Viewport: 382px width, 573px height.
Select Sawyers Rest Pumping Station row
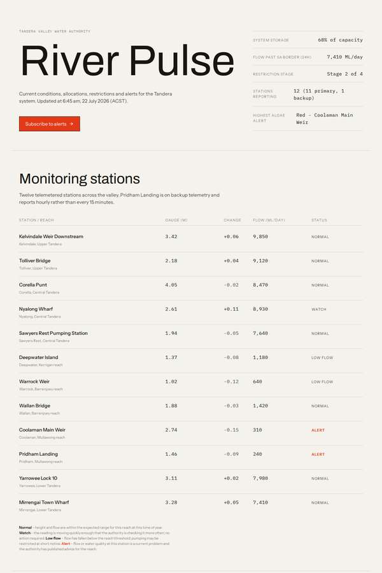[x=190, y=337]
